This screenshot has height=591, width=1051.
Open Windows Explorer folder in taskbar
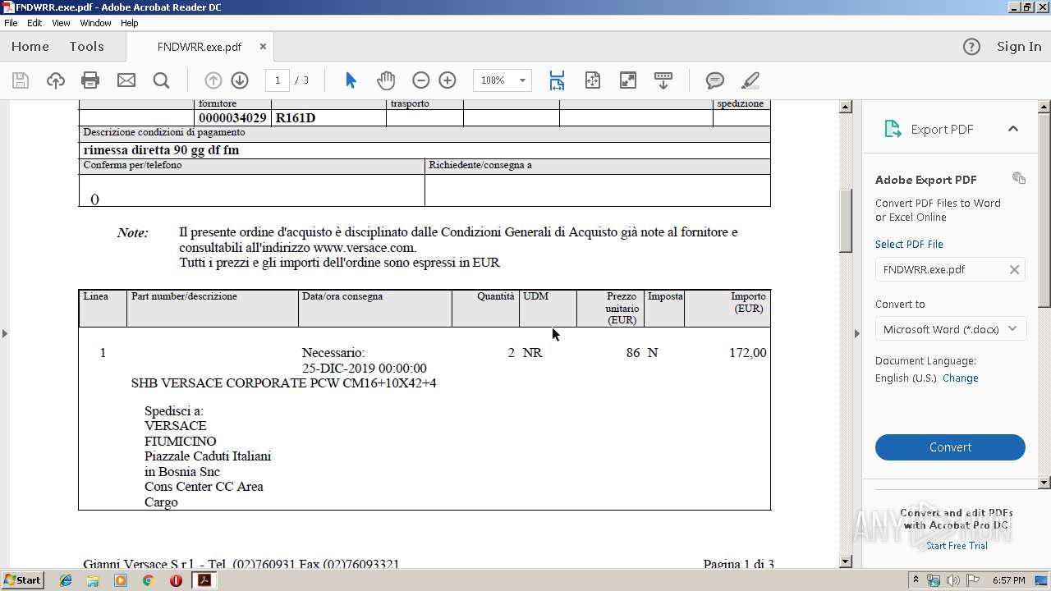coord(93,580)
